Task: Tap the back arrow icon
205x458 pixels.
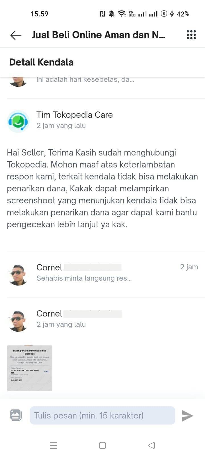Action: [16, 35]
